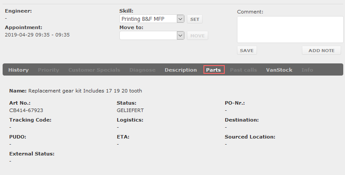Open the Description tab
The image size is (345, 175).
tap(181, 70)
